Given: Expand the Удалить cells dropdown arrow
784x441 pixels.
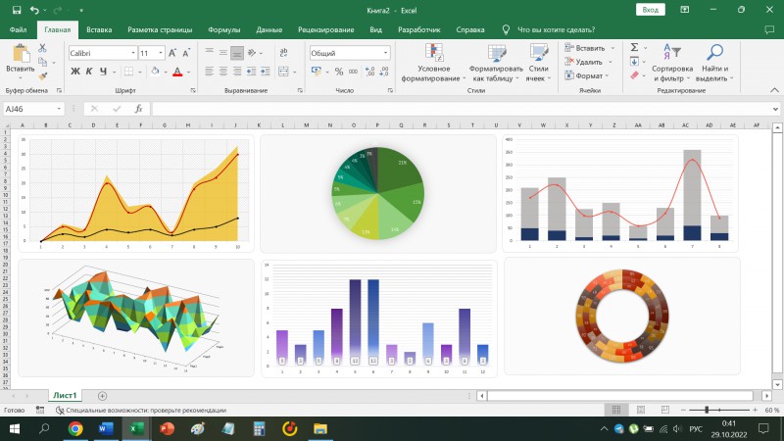Looking at the screenshot, I should click(611, 62).
